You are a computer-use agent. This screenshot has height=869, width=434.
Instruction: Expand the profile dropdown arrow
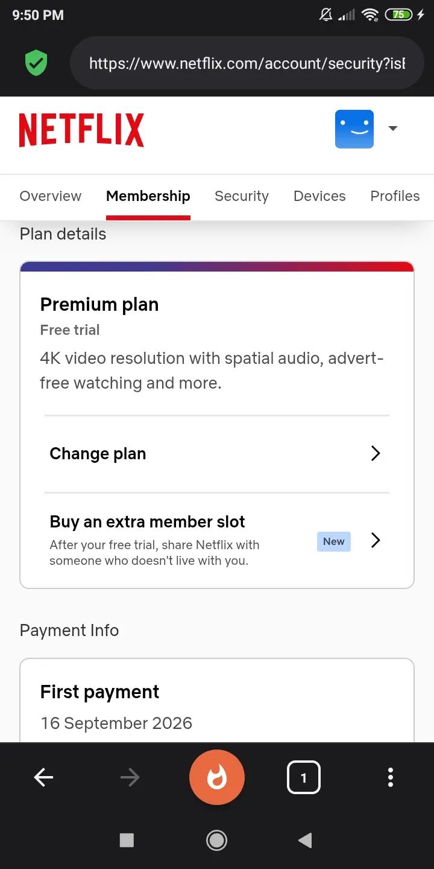[x=393, y=129]
